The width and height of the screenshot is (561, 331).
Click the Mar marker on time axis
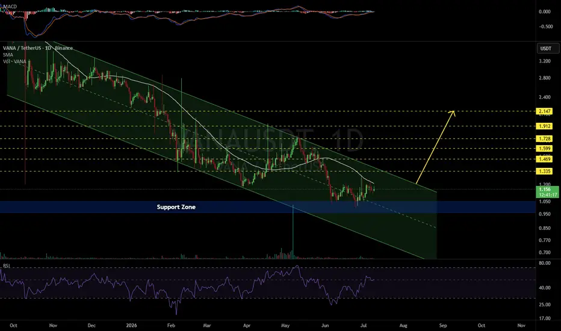[x=207, y=325]
